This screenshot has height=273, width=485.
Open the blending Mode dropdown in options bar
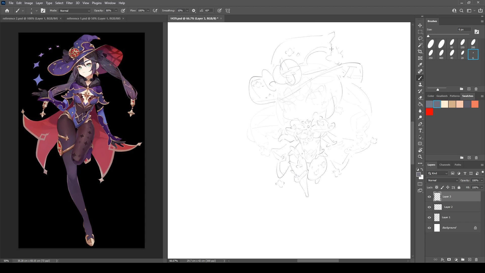[75, 11]
